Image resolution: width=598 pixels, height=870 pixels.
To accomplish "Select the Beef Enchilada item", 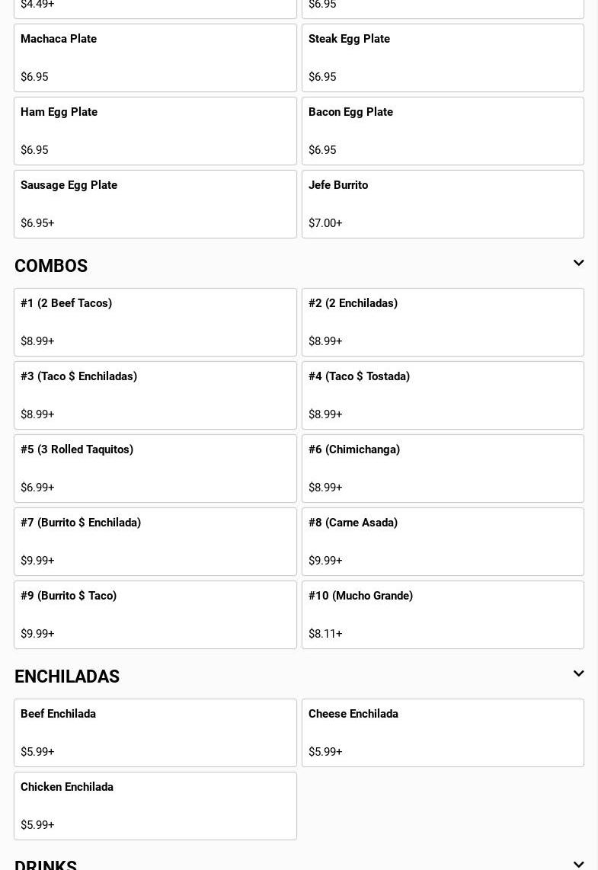I will click(x=155, y=733).
